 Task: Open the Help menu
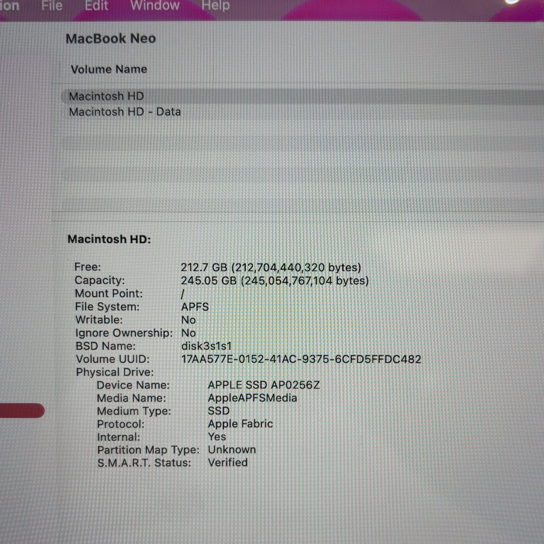click(x=215, y=5)
